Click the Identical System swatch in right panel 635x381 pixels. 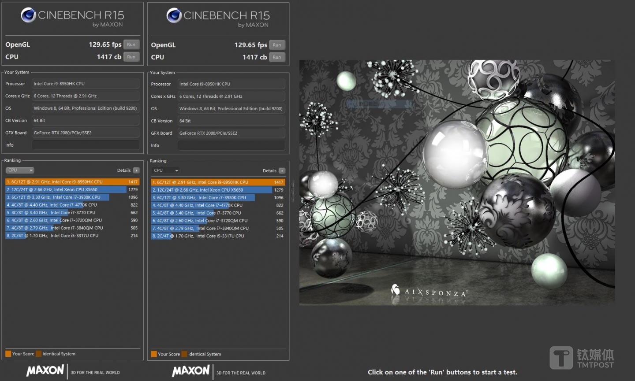[x=184, y=354]
